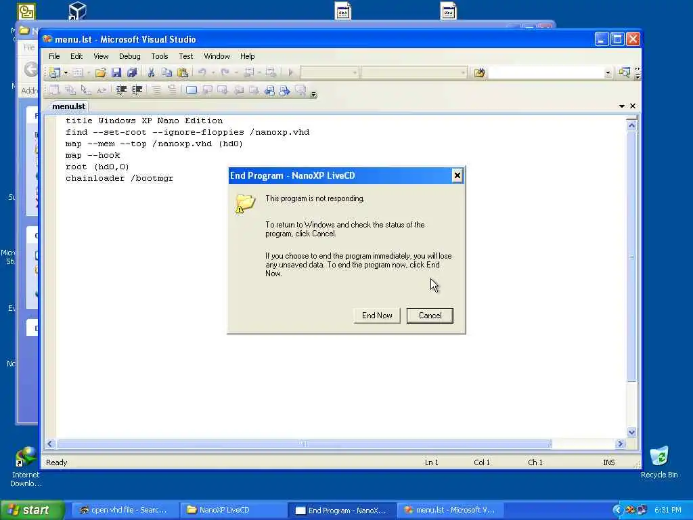Switch to 'open vhd file - Search' taskbar item
Image resolution: width=693 pixels, height=520 pixels.
pyautogui.click(x=124, y=510)
